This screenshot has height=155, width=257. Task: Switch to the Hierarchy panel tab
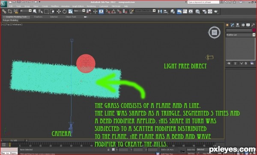pyautogui.click(x=238, y=25)
